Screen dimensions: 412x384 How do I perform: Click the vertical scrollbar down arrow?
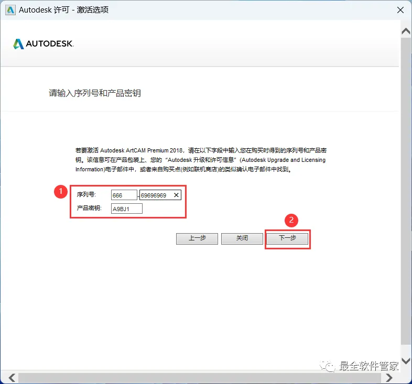pos(406,361)
